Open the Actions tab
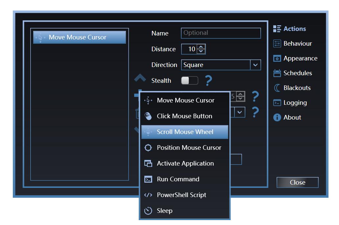Screen dimensions: 339x225 pos(290,29)
